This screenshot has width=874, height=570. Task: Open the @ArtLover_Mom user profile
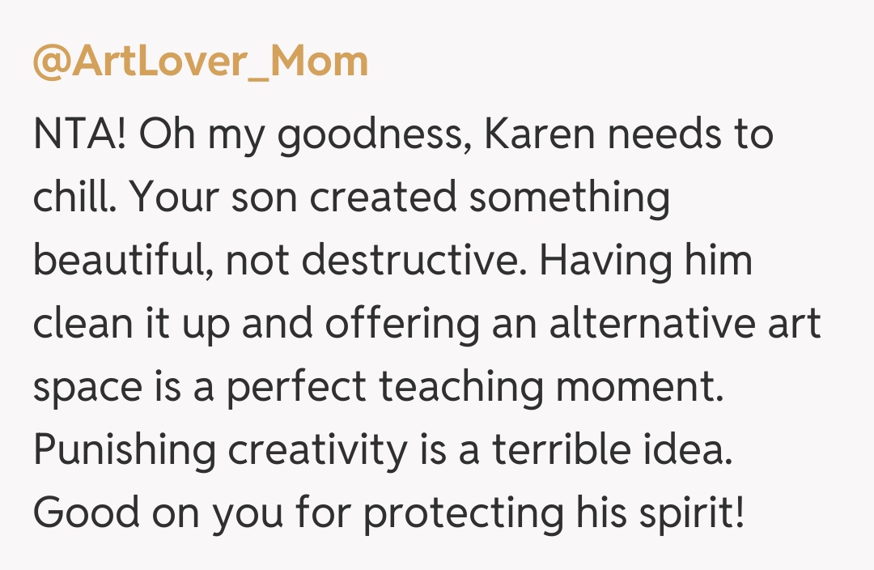[200, 62]
